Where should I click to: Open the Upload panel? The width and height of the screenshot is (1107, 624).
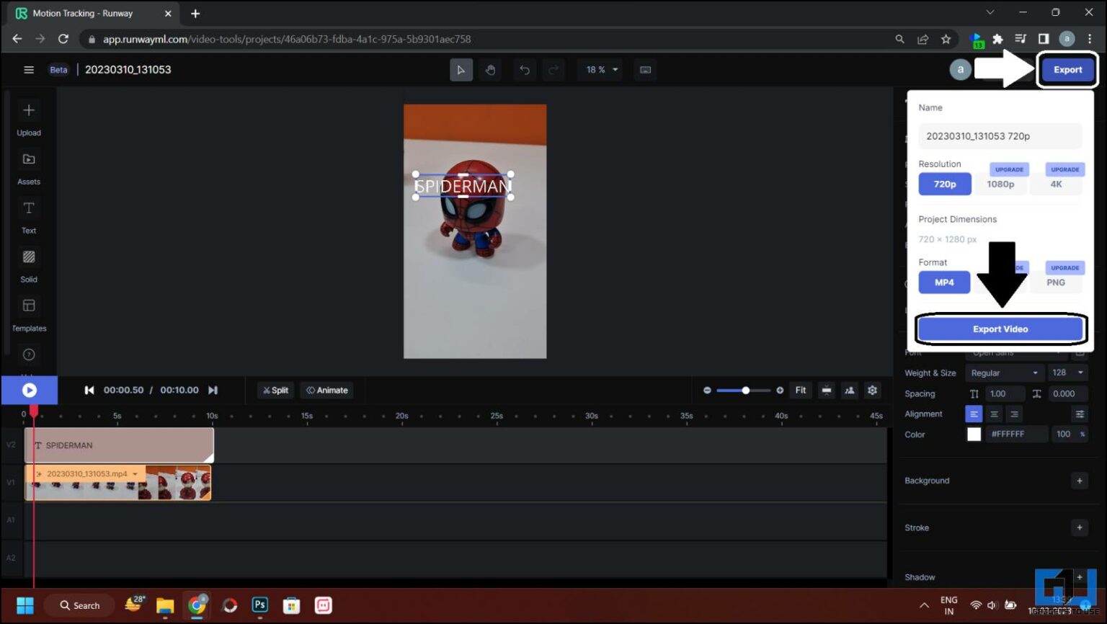click(x=29, y=117)
